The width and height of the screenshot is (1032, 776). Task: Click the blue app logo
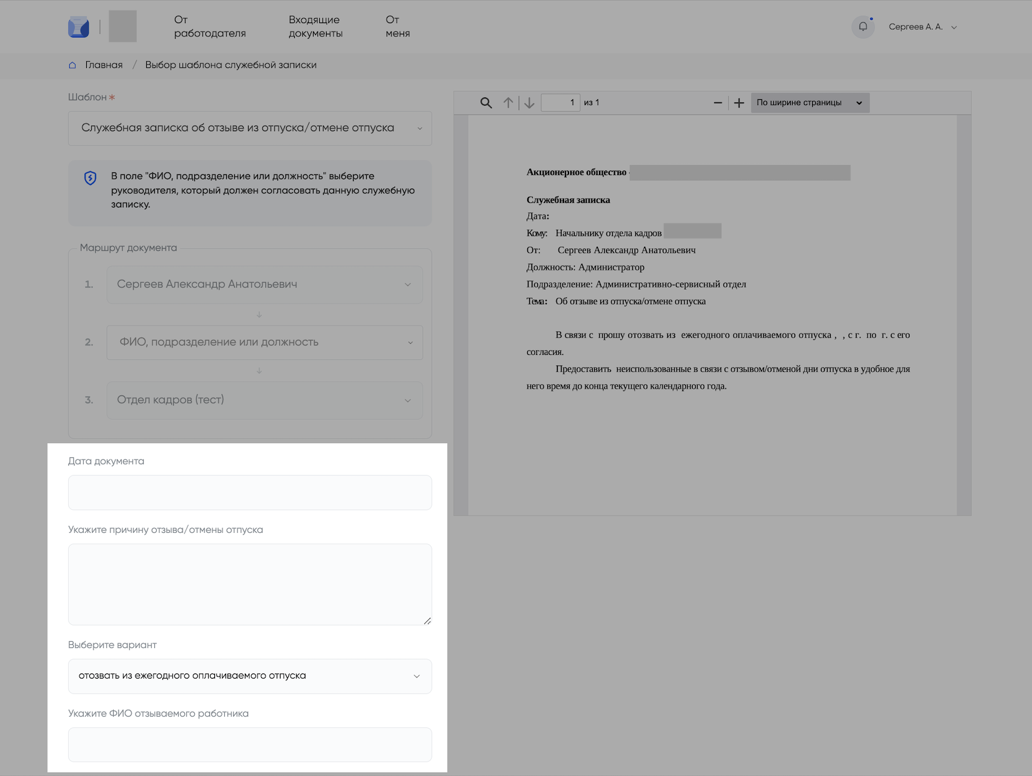pyautogui.click(x=79, y=27)
